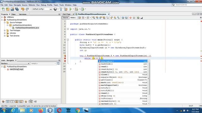Collapse the main method code fold
202x113 pixels.
click(x=68, y=40)
